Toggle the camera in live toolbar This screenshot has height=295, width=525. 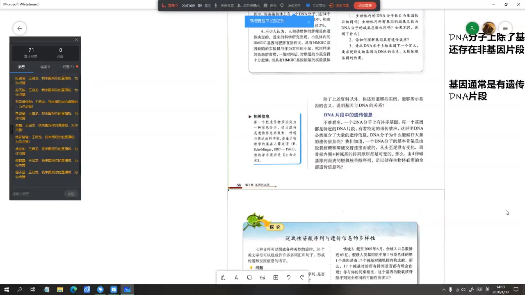204,6
